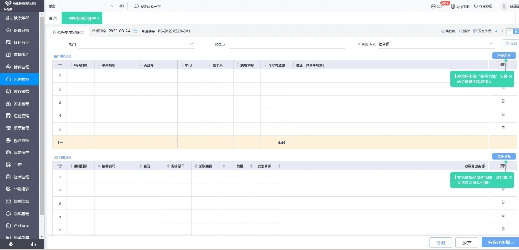Switch to the home tab
Viewport: 519px width, 250px height.
pos(53,19)
